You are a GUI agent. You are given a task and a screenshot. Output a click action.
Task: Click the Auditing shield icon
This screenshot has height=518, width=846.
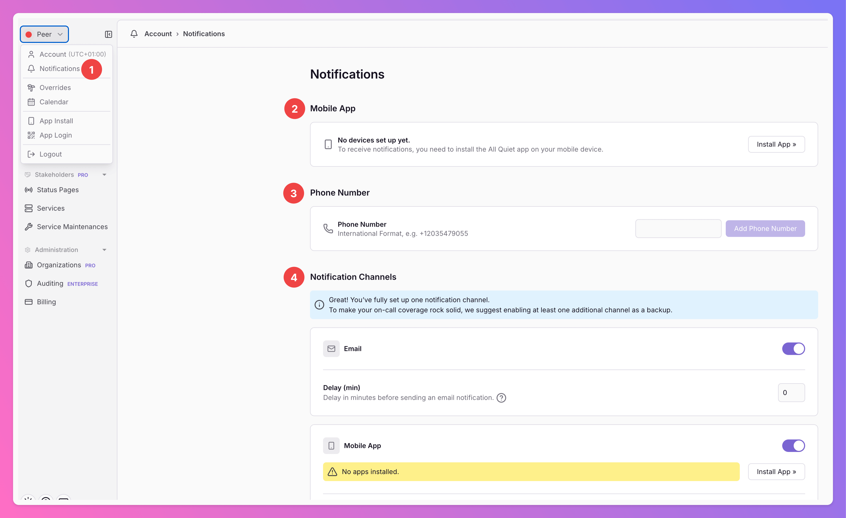click(x=29, y=284)
